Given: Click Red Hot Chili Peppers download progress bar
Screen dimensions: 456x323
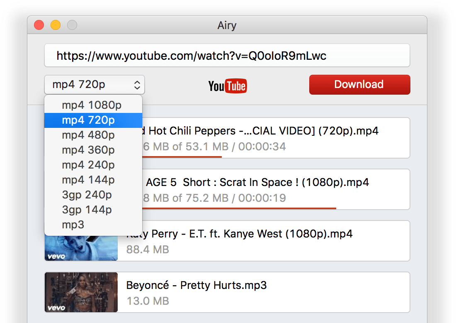Looking at the screenshot, I should [182, 157].
